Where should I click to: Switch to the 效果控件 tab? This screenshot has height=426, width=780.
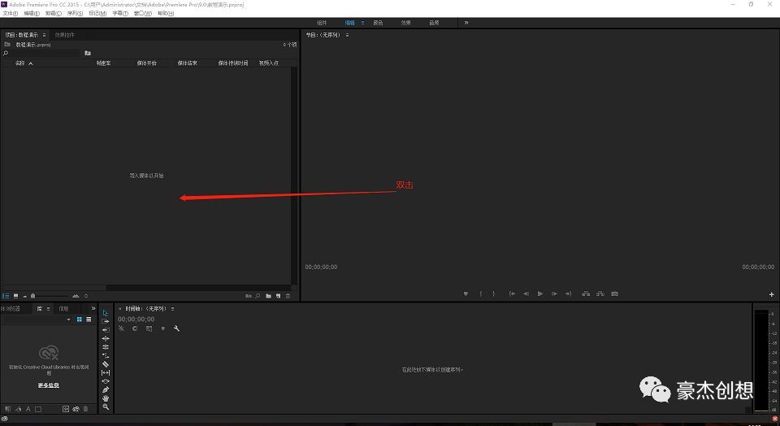65,35
